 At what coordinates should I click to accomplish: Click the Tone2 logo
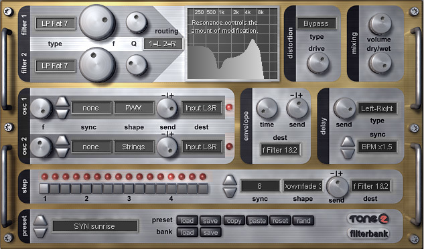368,219
